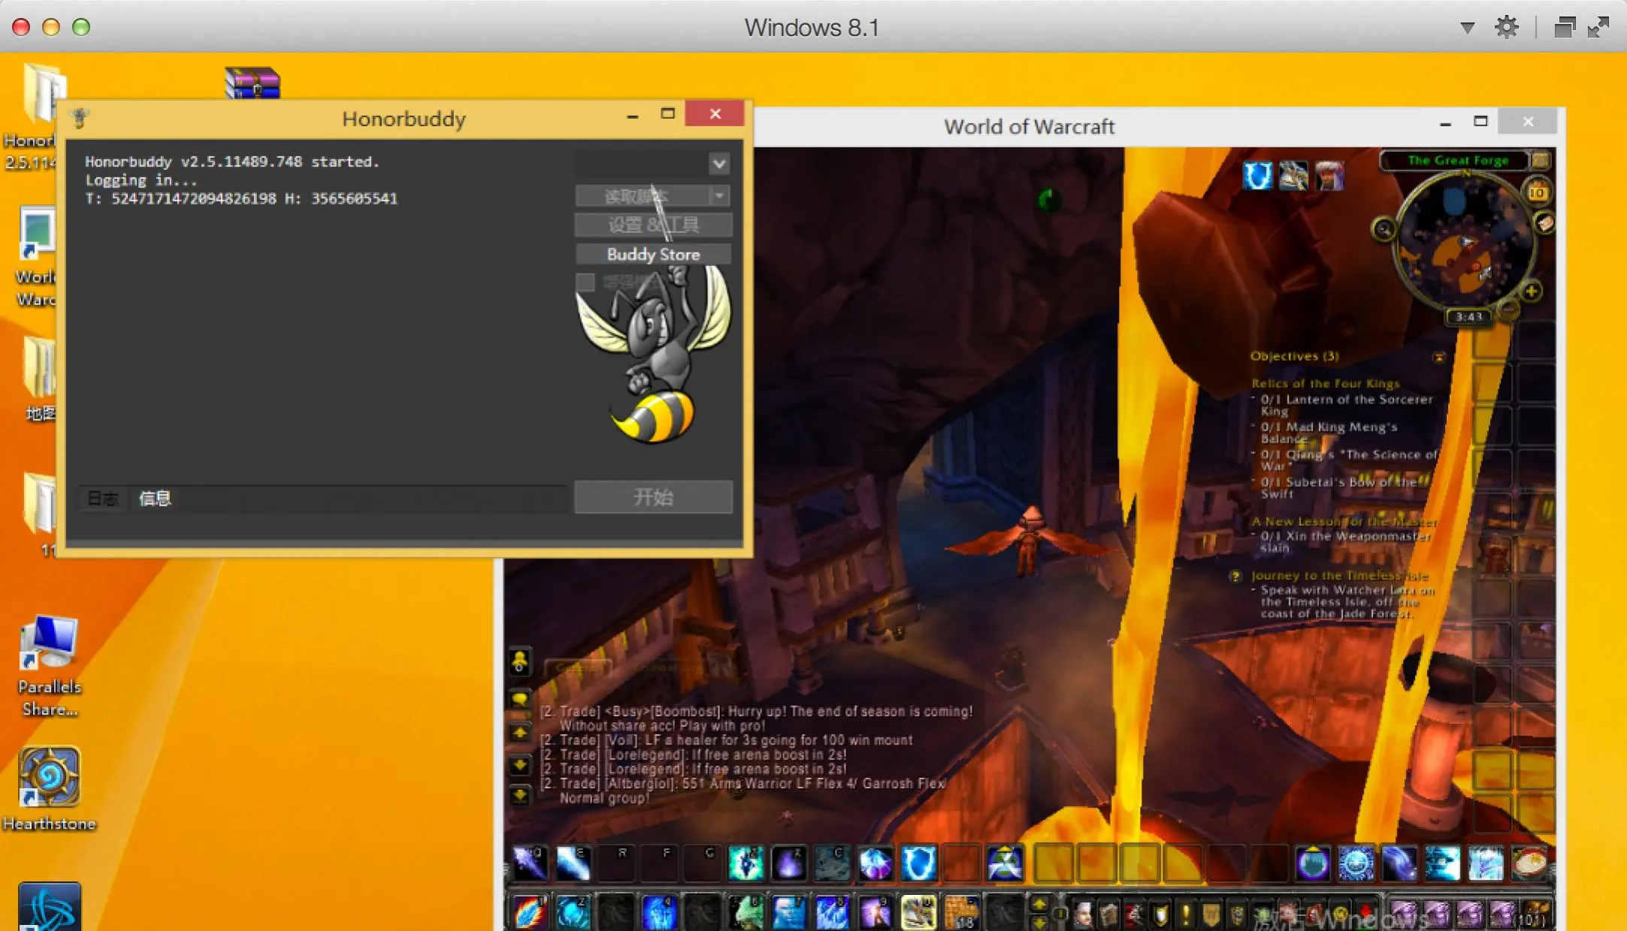1627x931 pixels.
Task: Open the quest log exclamation micro button
Action: pyautogui.click(x=1186, y=914)
